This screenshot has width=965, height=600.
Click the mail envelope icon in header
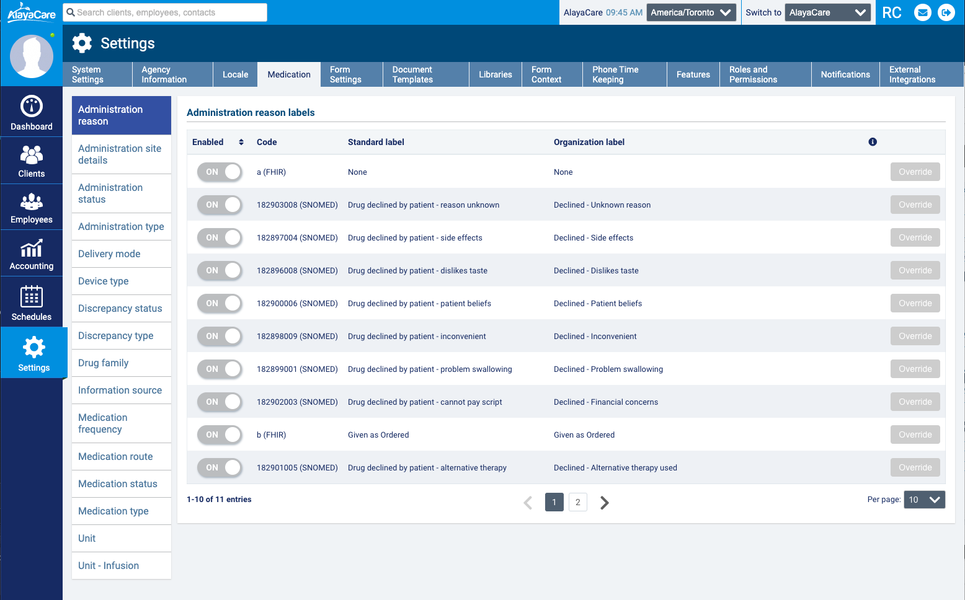923,12
